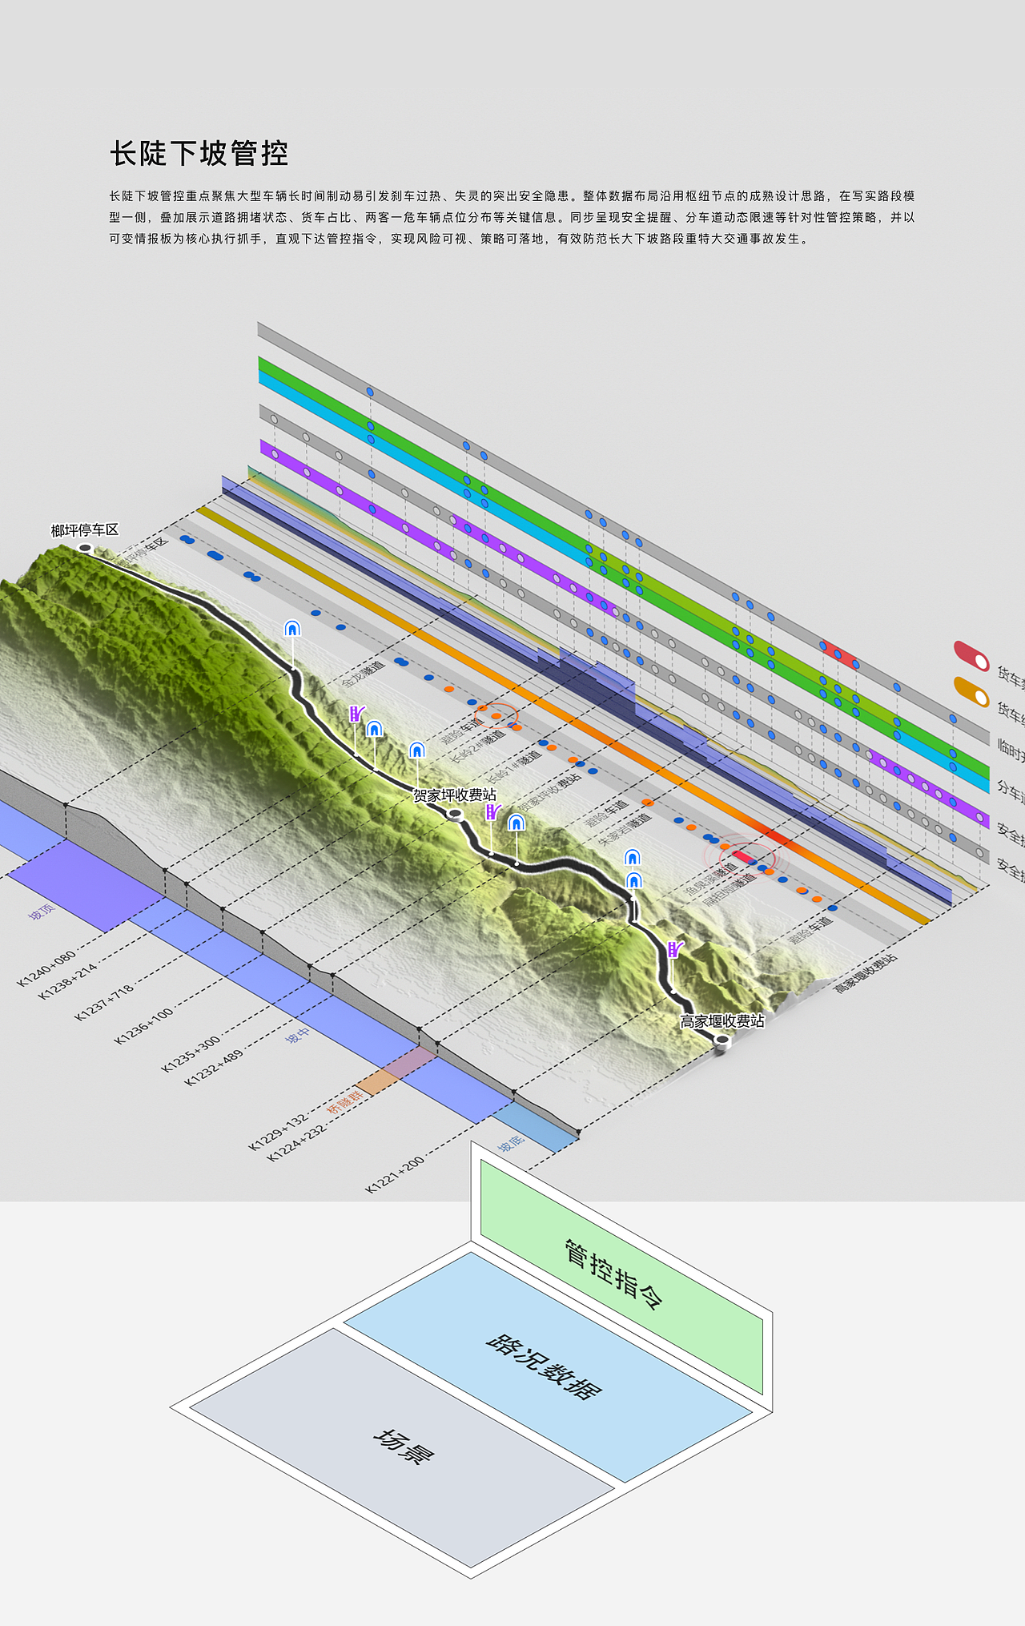The width and height of the screenshot is (1025, 1626).
Task: Click 避险车道 label near 高家堰收费站 strip label
Action: pyautogui.click(x=810, y=931)
